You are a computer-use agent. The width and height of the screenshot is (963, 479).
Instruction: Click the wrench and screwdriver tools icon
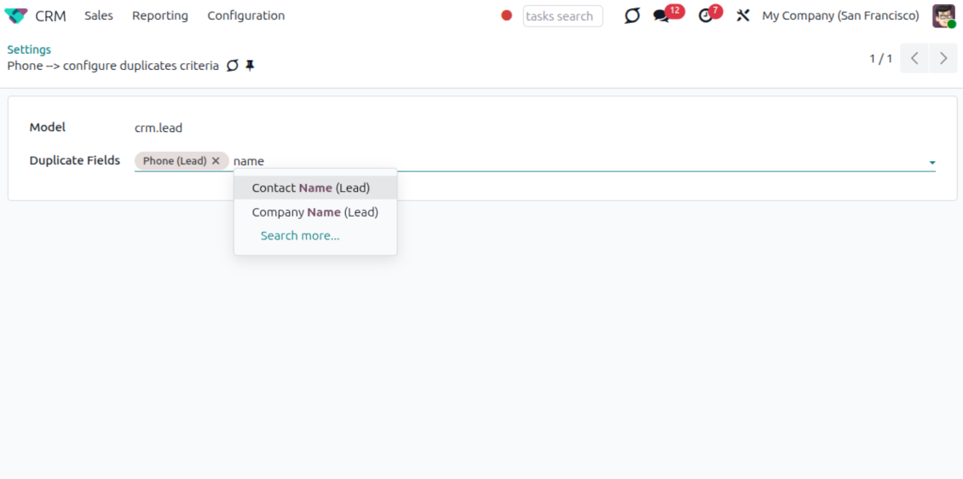[x=743, y=16]
